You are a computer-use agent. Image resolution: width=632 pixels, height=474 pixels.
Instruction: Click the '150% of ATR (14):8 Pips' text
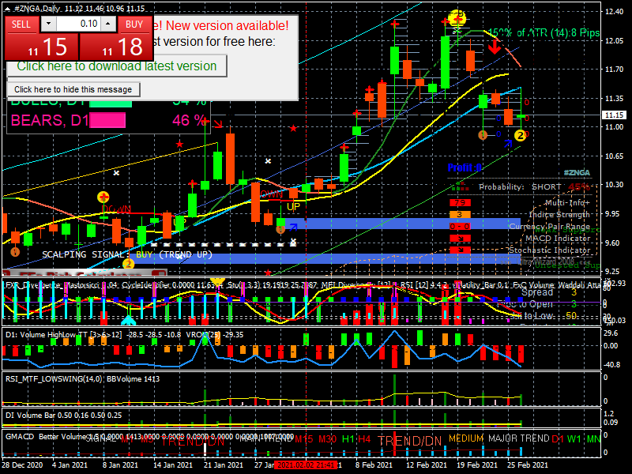pos(544,33)
